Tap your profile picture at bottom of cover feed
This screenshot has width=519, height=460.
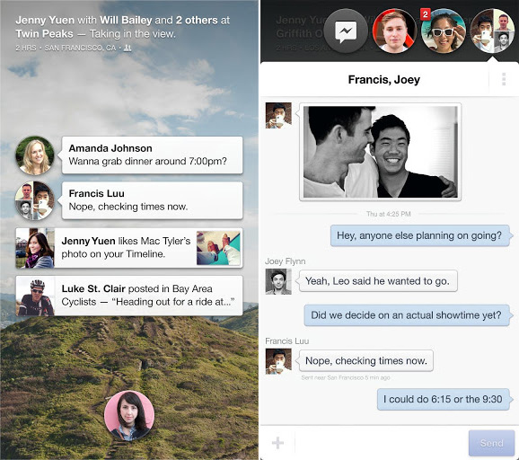(129, 416)
